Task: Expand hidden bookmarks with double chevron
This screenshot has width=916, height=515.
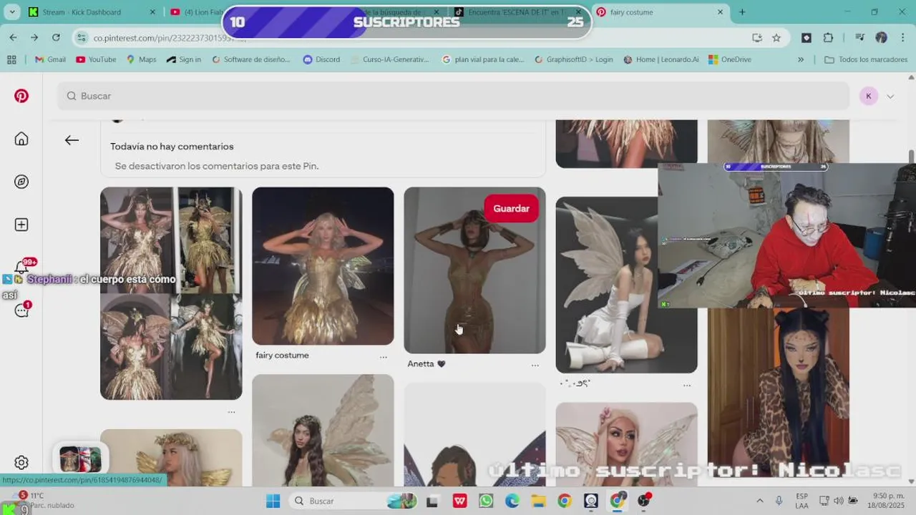Action: (801, 59)
